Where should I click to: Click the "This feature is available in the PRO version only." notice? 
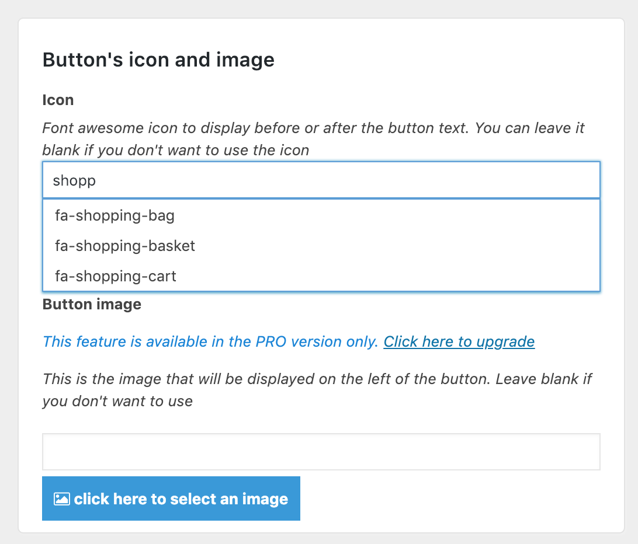point(211,342)
